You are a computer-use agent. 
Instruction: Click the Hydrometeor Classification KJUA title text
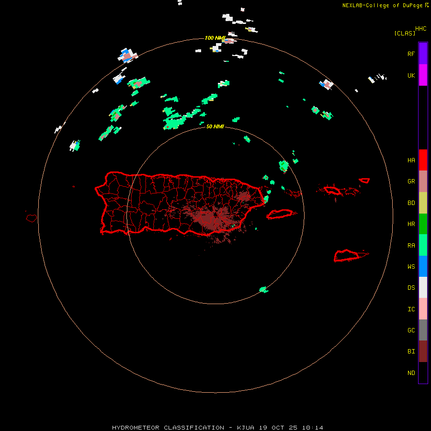pyautogui.click(x=217, y=428)
